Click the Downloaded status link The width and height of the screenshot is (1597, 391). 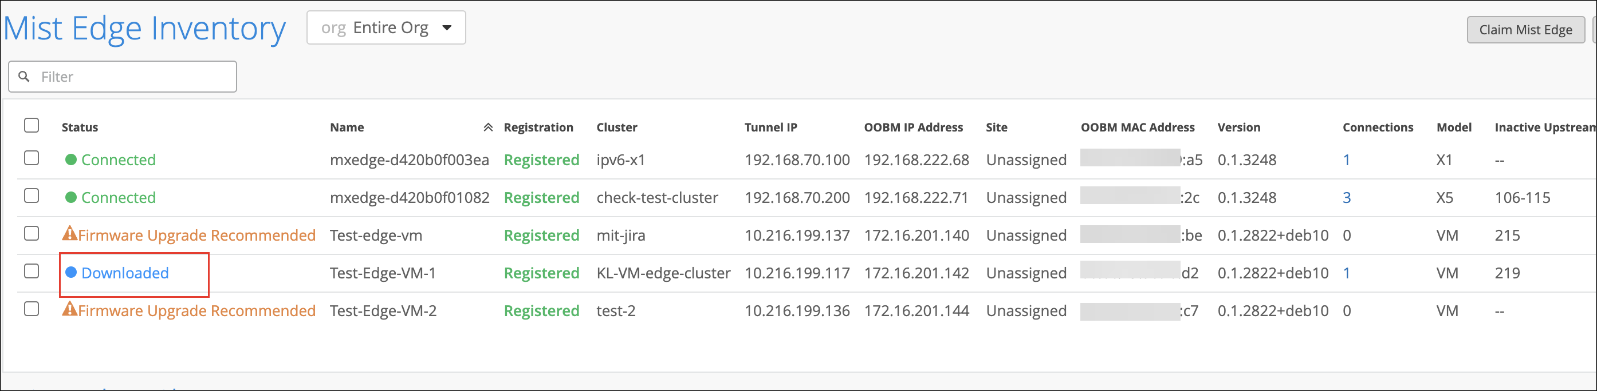coord(125,273)
